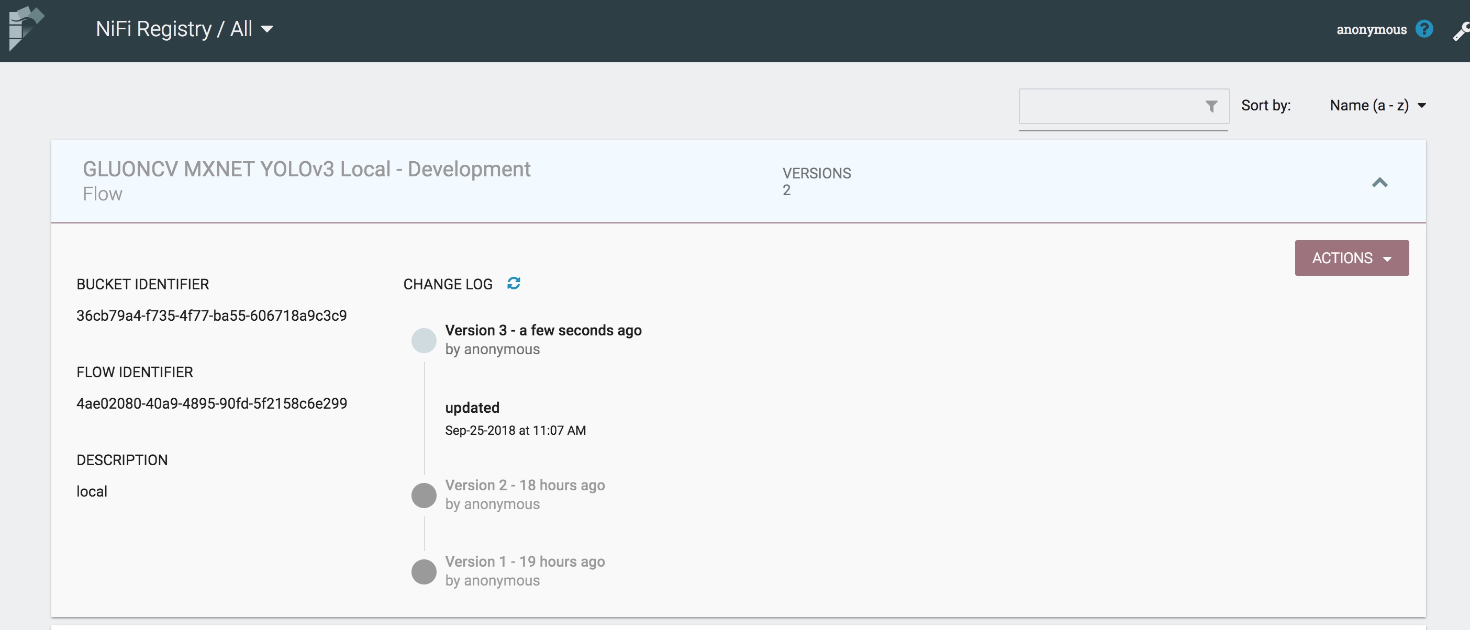Click the flow identifier value text

click(x=211, y=403)
